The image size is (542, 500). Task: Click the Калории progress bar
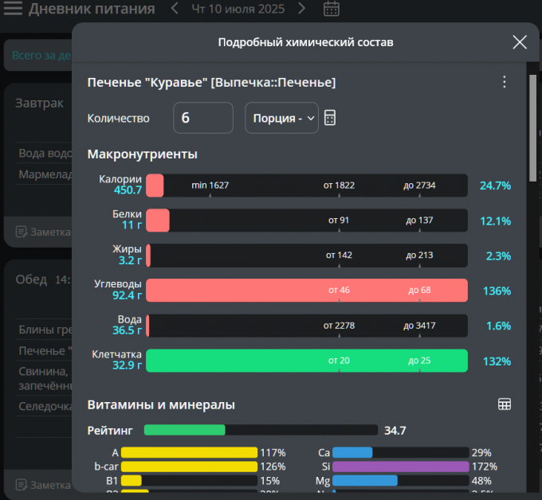tap(307, 186)
